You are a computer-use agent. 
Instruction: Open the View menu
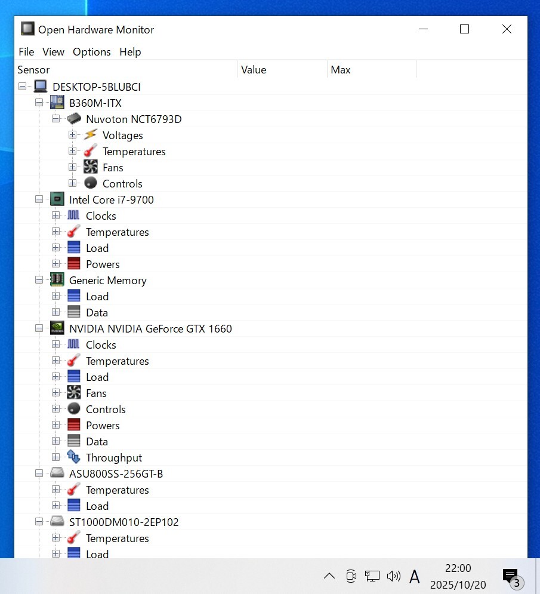tap(53, 52)
